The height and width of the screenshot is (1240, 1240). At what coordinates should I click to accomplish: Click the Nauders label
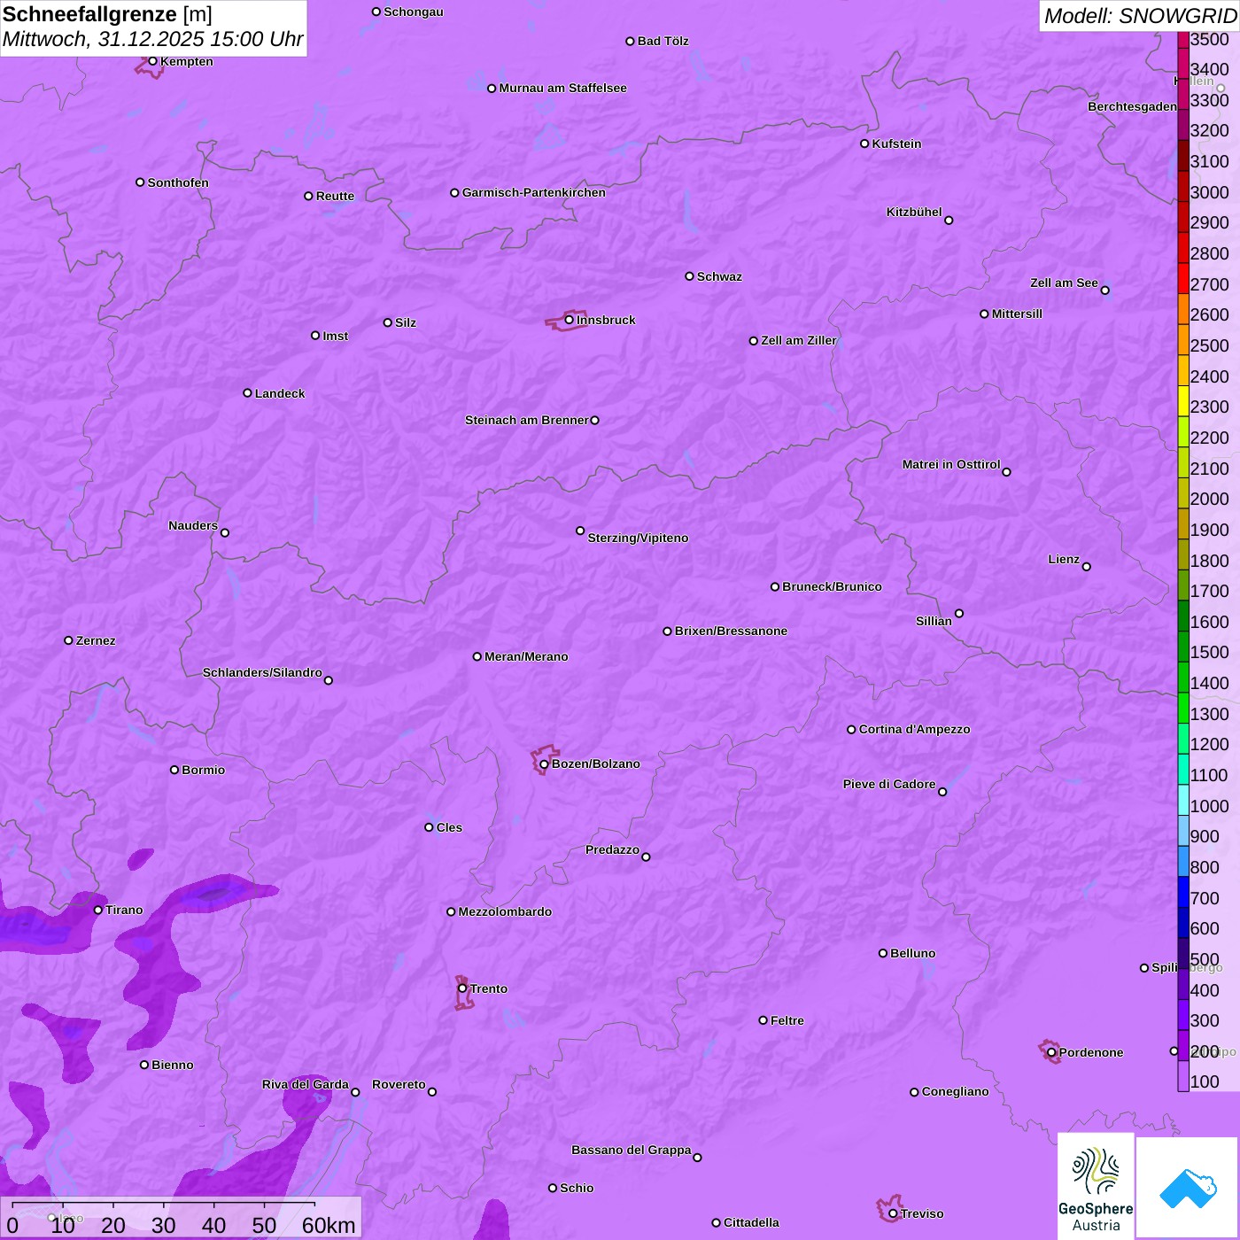[193, 525]
